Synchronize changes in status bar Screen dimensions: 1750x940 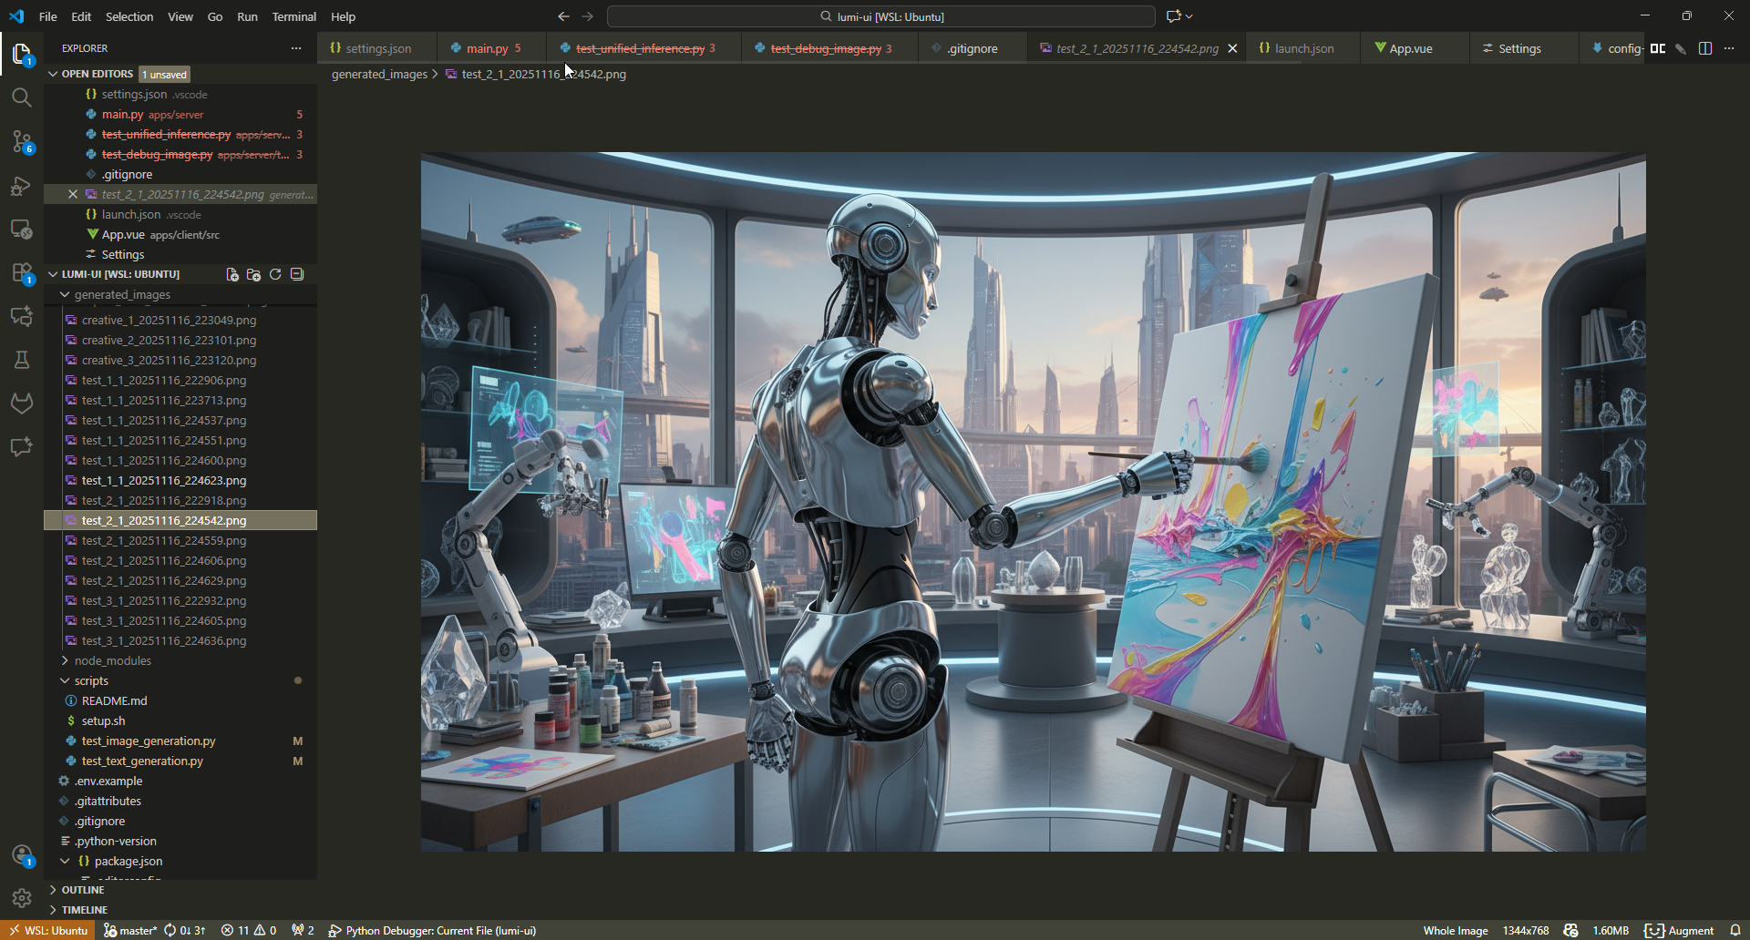184,930
